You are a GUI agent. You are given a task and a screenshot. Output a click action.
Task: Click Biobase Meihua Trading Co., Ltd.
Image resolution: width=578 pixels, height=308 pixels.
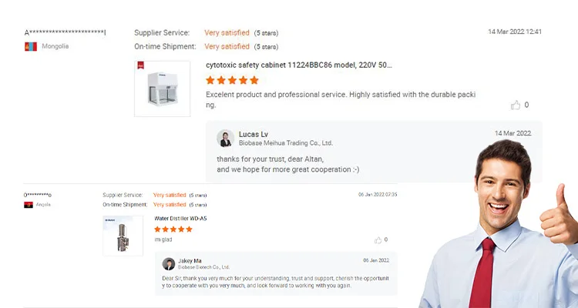(286, 143)
